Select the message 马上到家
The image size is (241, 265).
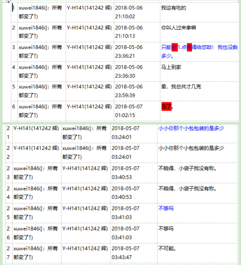tap(171, 67)
